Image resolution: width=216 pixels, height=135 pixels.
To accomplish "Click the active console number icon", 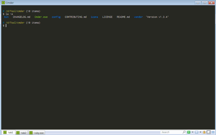I will tap(197, 132).
